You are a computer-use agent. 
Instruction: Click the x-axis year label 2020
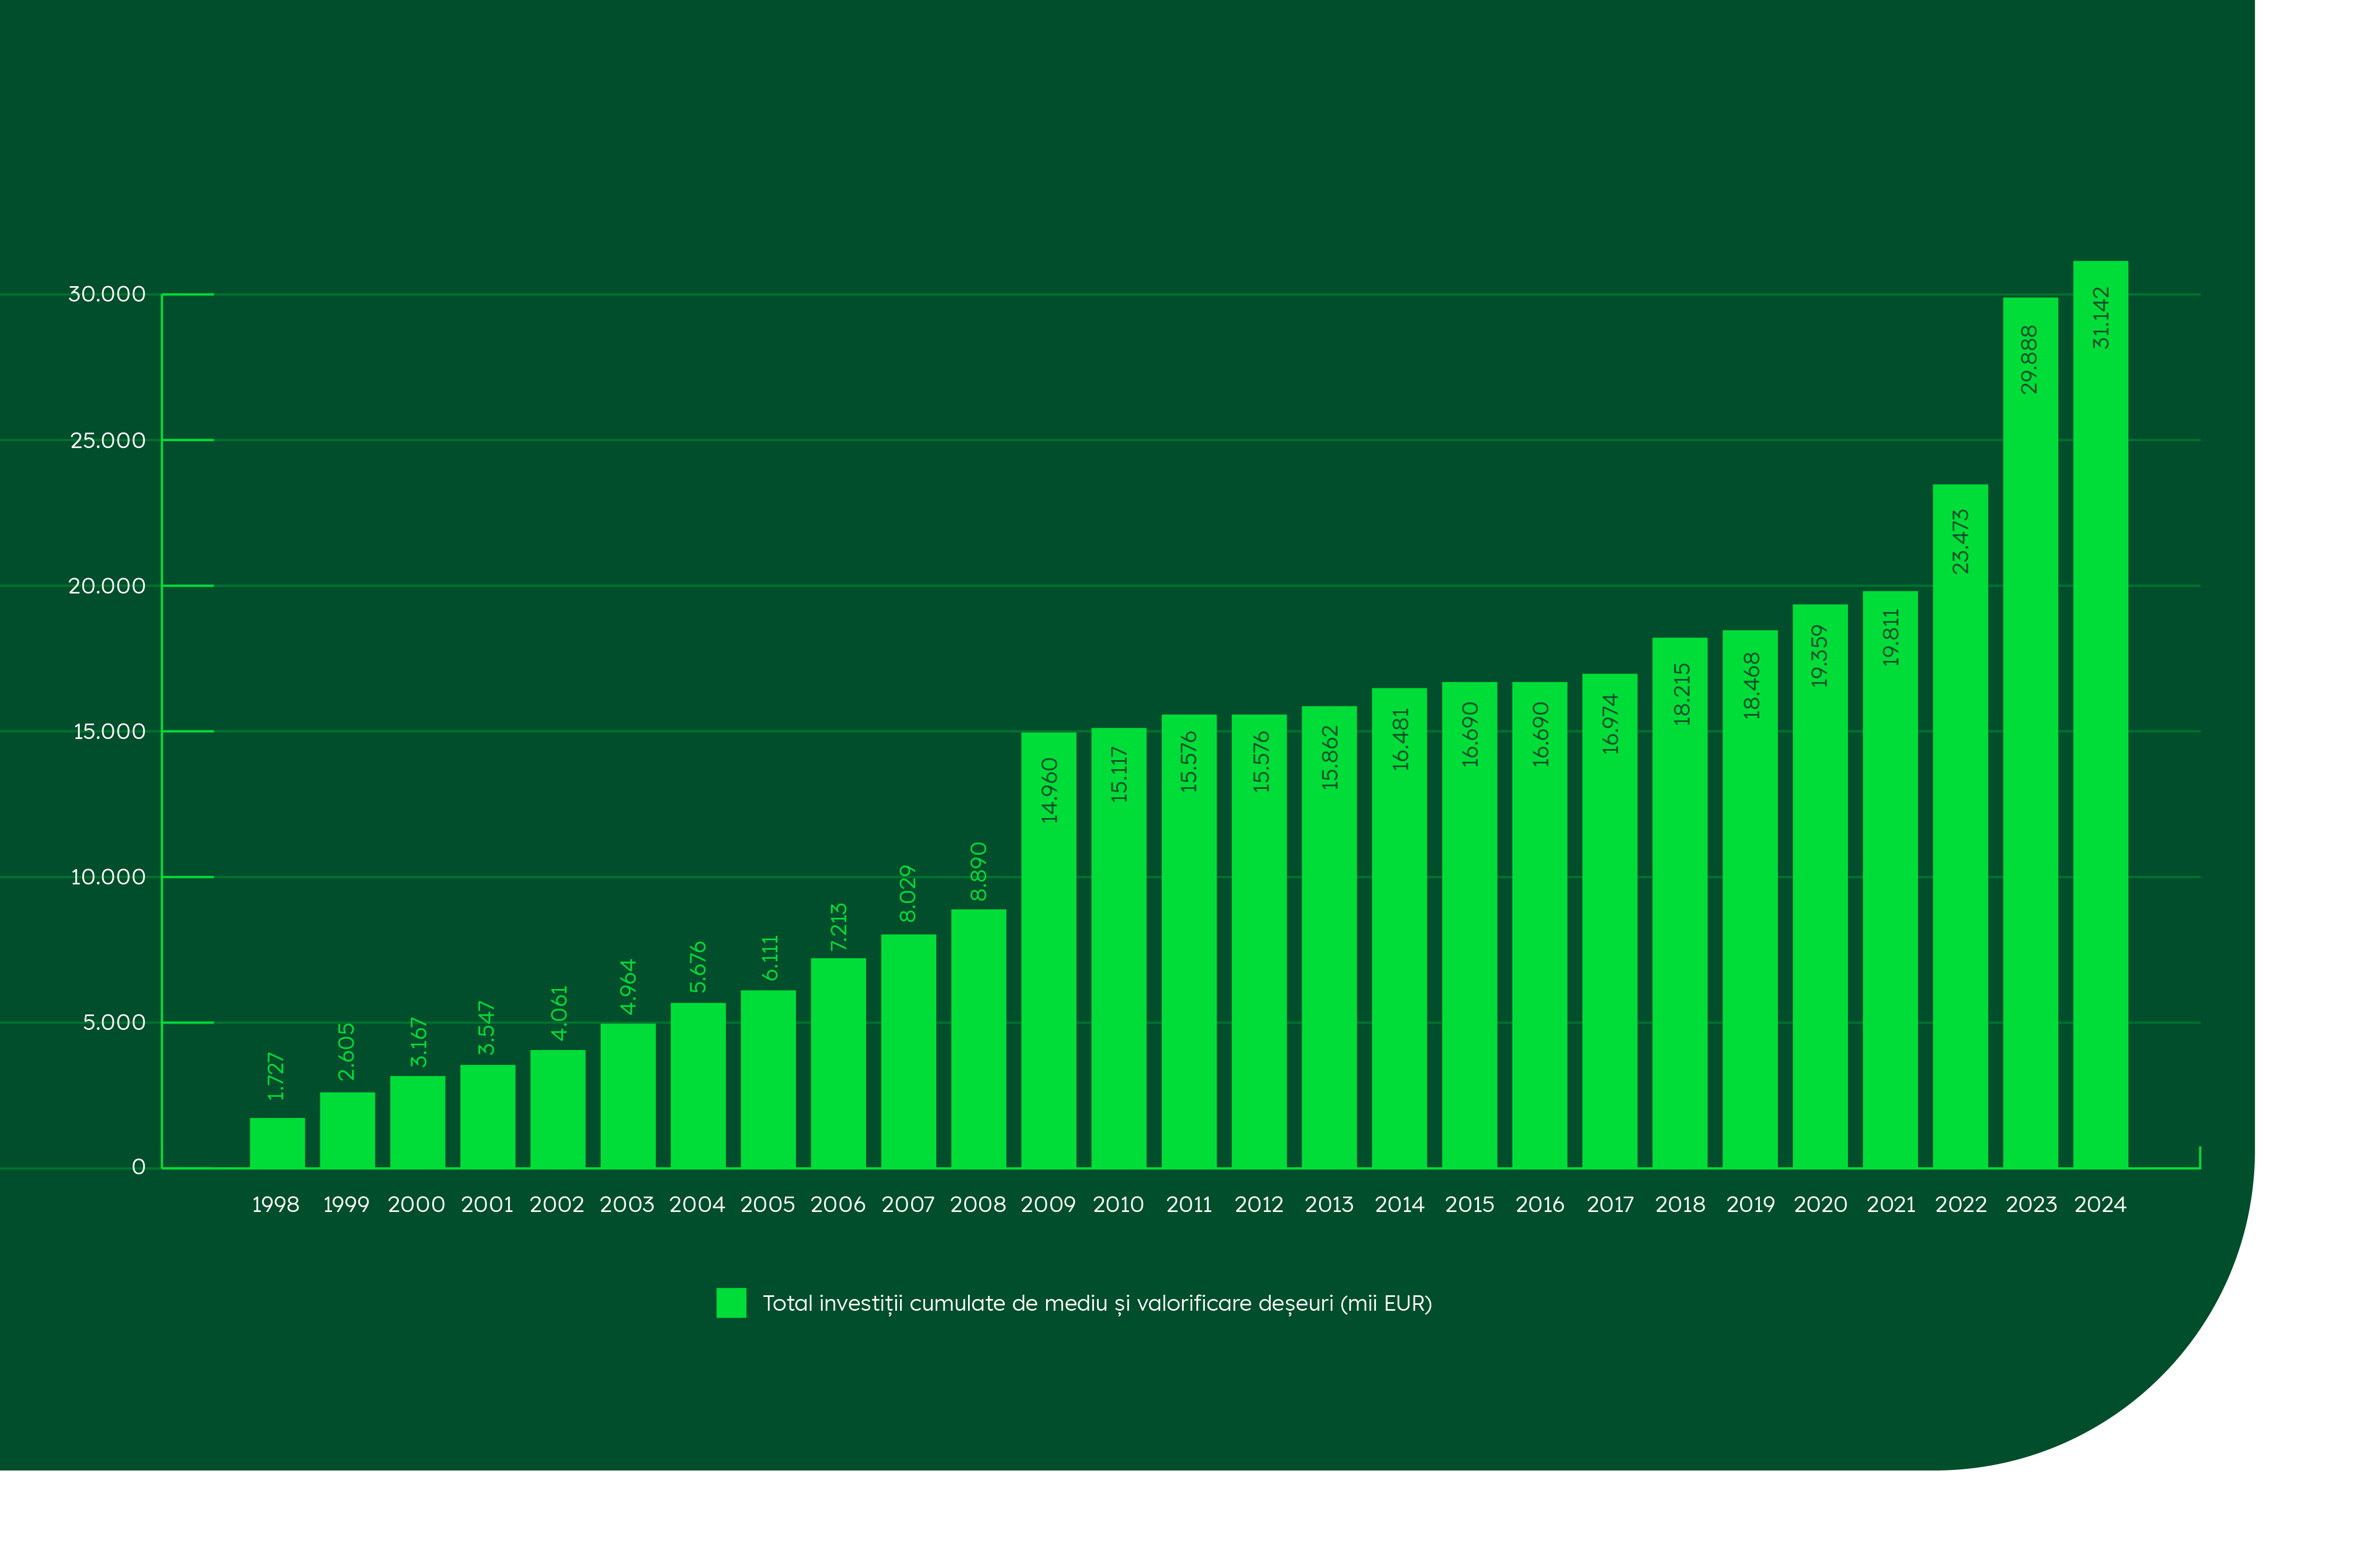(x=1820, y=1204)
